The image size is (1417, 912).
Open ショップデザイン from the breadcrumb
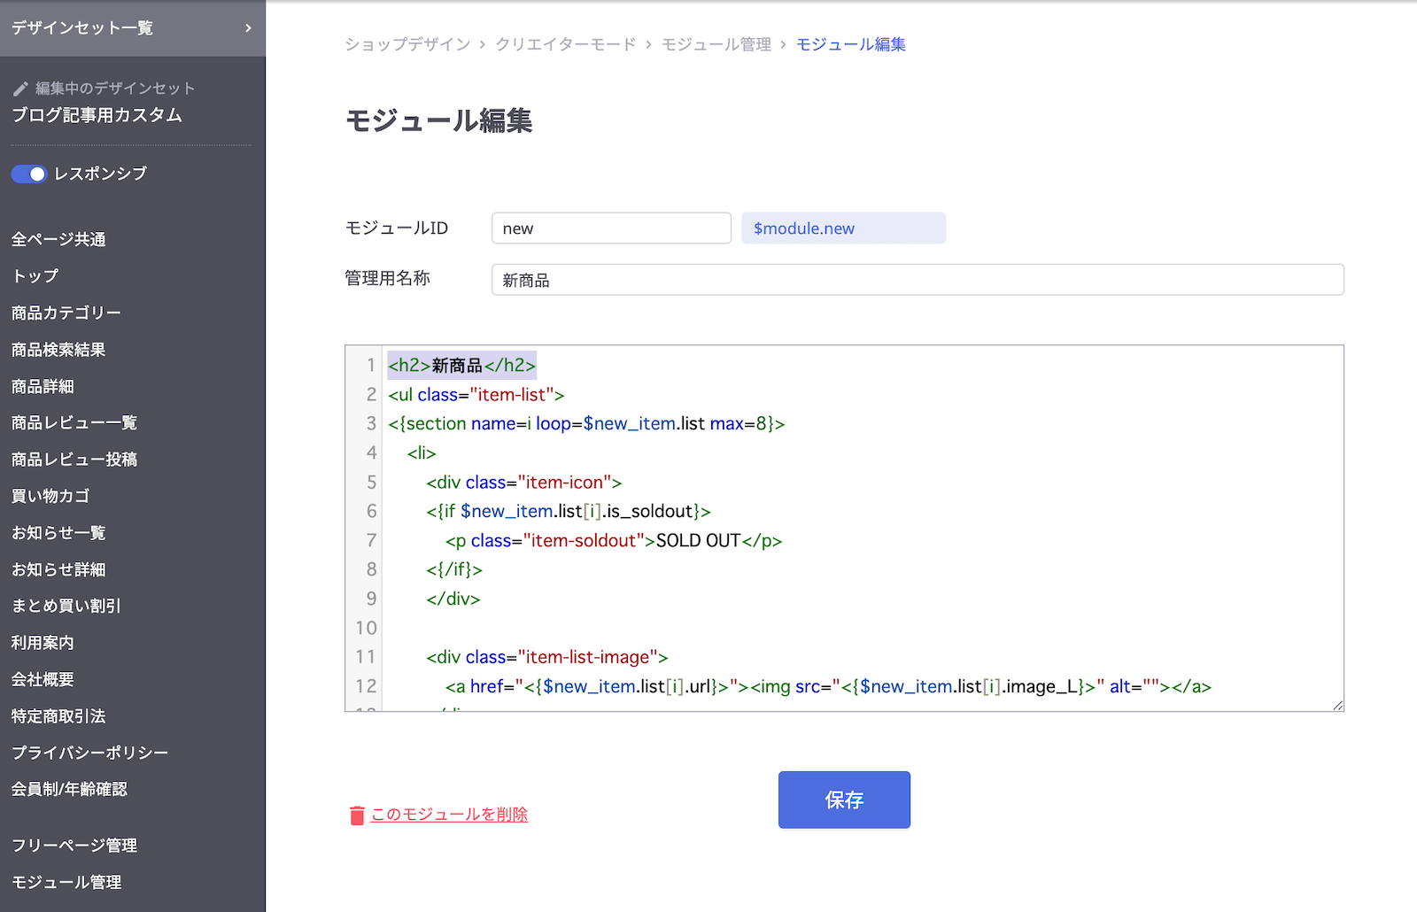[407, 43]
